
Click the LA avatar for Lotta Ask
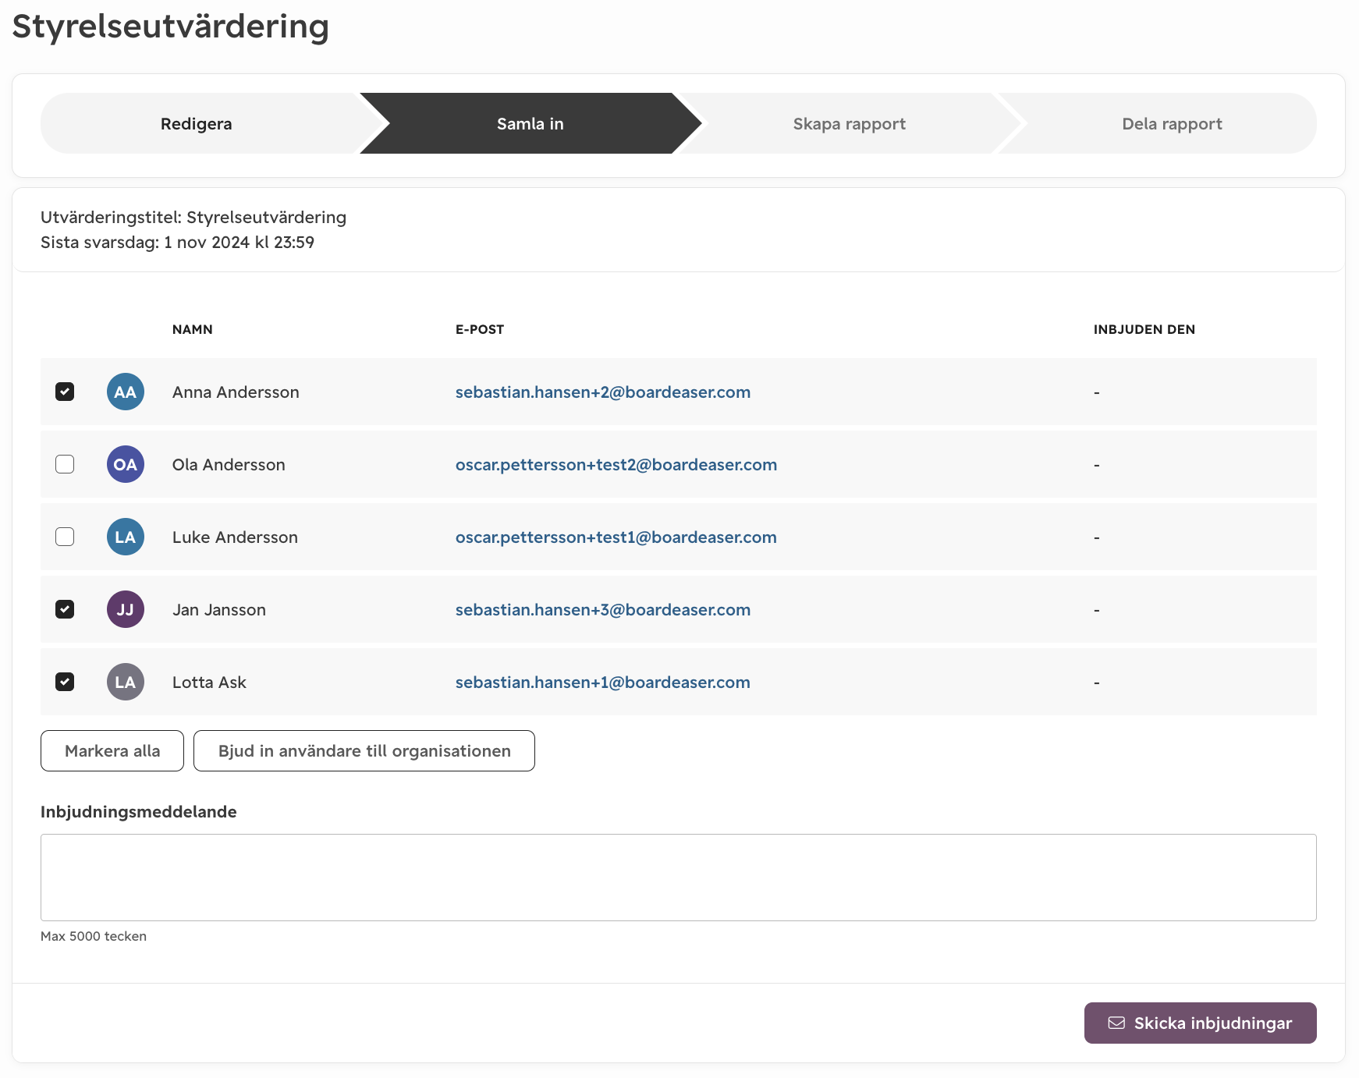point(126,682)
